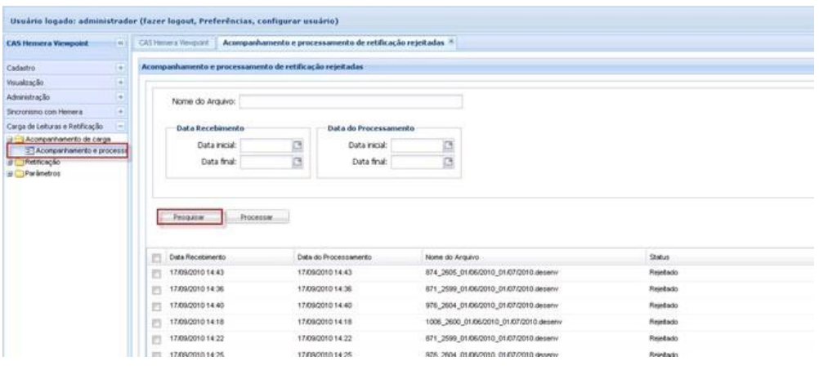Collapse the Carga de Leituras e Retificação section

(121, 127)
